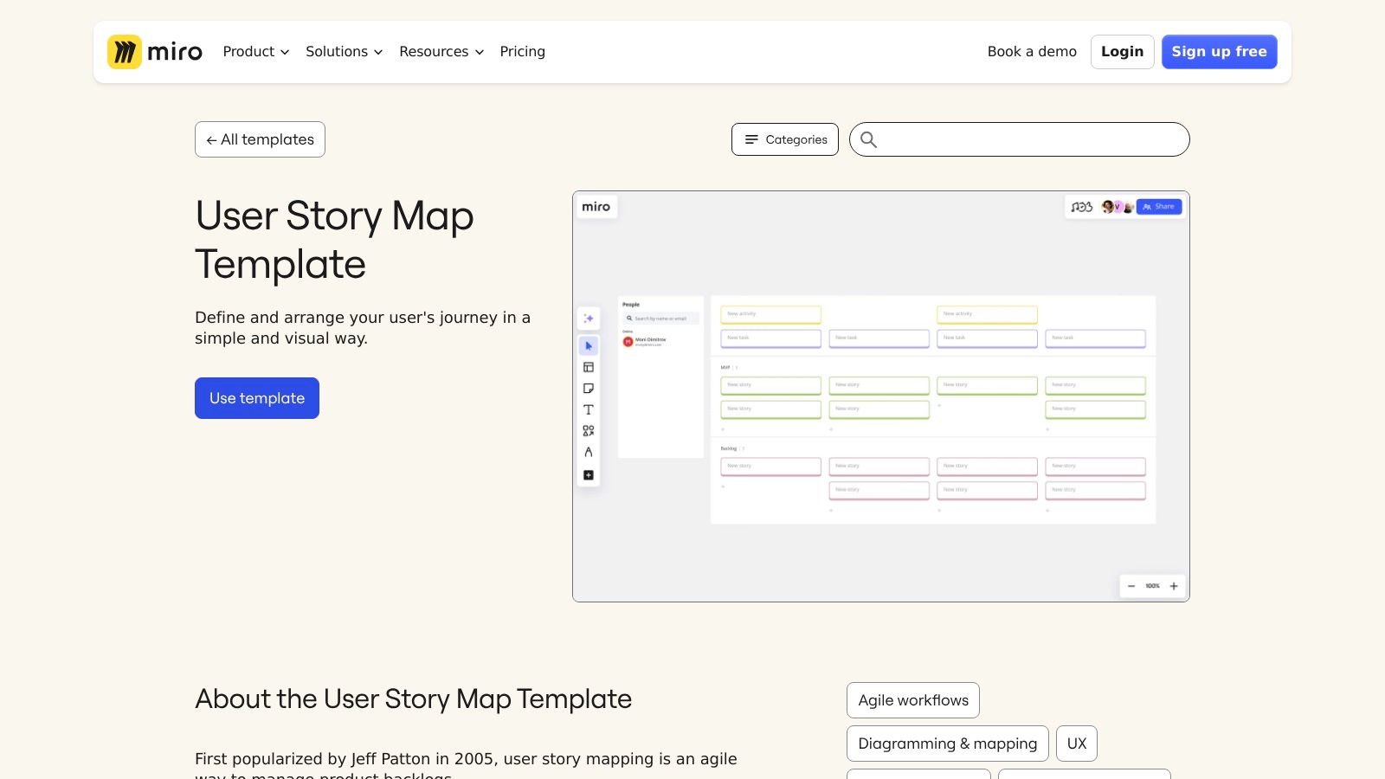Click the miro logo inside the board preview

[x=596, y=207]
